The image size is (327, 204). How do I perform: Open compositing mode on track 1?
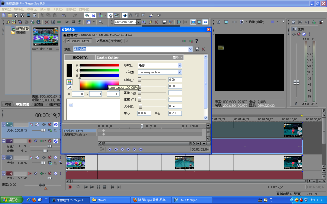pos(50,130)
